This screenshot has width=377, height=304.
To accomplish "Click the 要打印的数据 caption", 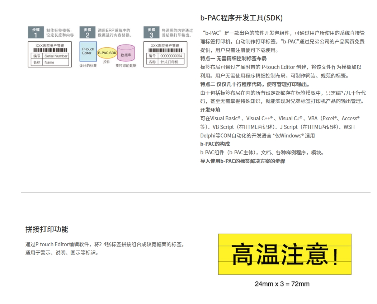I will (126, 66).
